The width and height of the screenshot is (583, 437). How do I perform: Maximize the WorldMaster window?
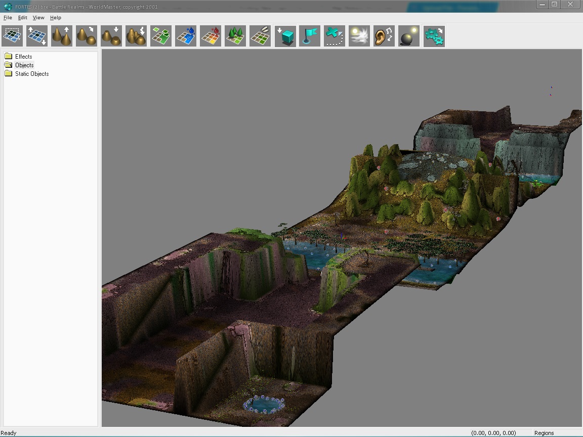point(554,5)
